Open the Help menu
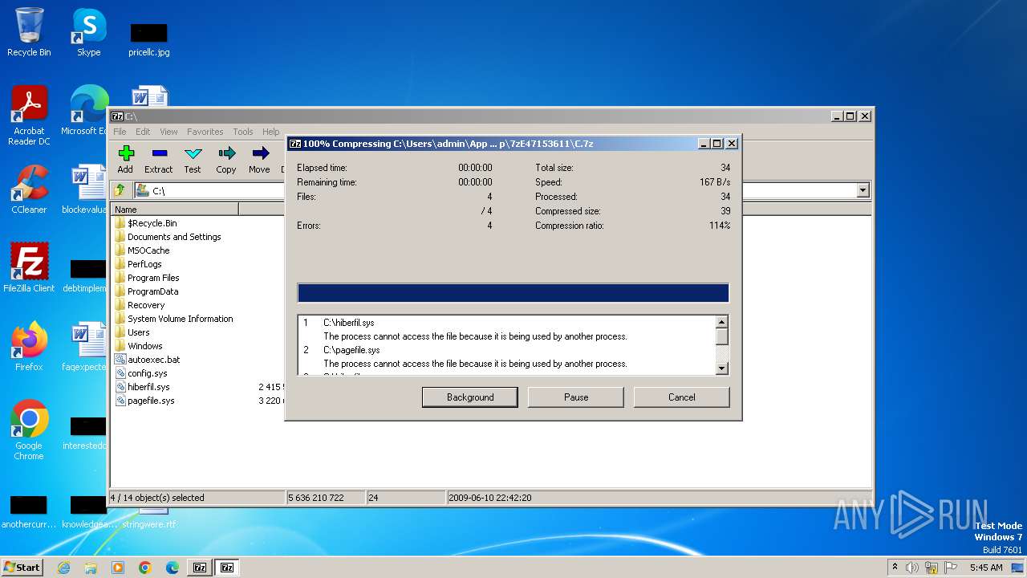The image size is (1027, 578). tap(271, 132)
